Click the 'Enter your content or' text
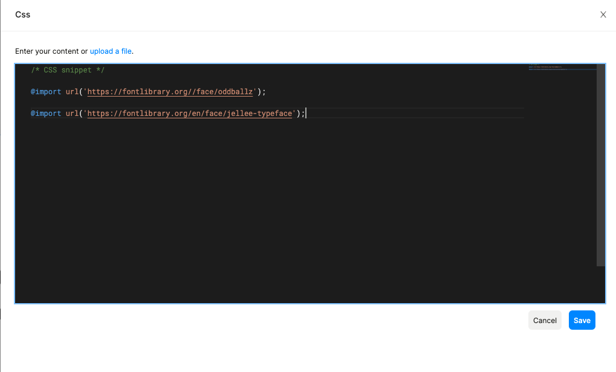This screenshot has width=616, height=372. [x=51, y=51]
